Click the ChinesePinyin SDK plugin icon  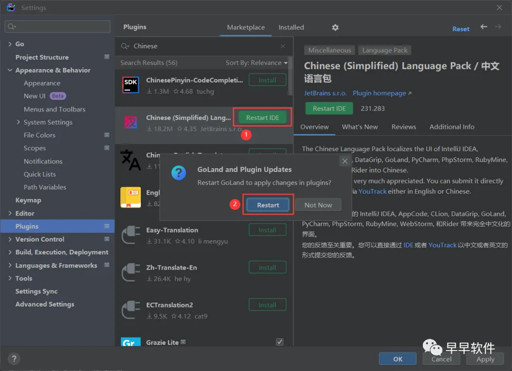coord(131,85)
